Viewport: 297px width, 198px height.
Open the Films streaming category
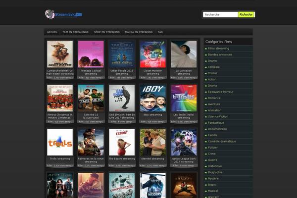219,49
